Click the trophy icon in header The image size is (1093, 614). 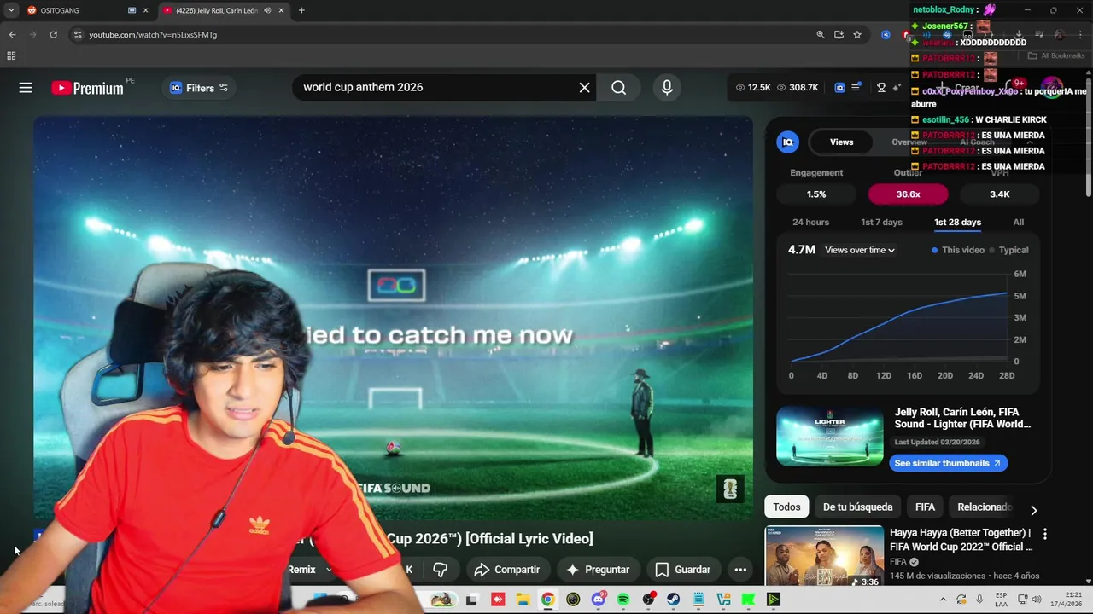pos(881,87)
